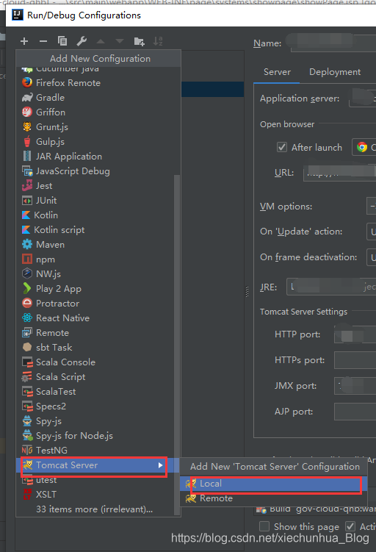Select sbt Task configuration type
The height and width of the screenshot is (552, 376).
95,348
